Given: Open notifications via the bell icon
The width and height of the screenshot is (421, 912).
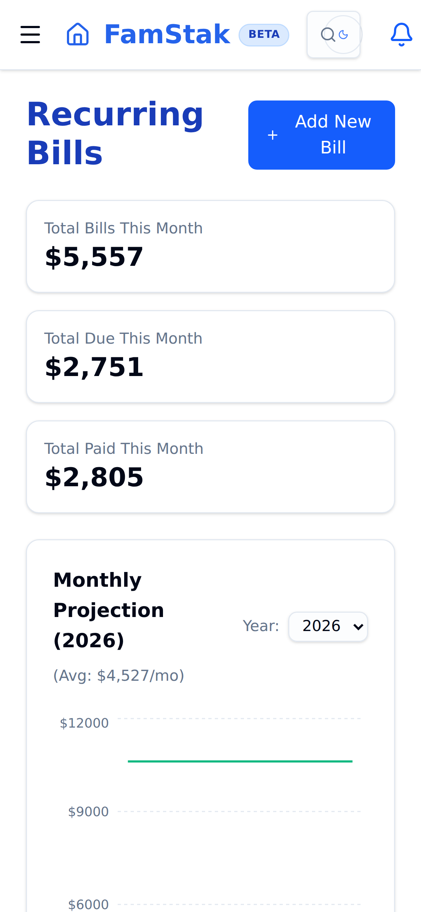Looking at the screenshot, I should (401, 35).
